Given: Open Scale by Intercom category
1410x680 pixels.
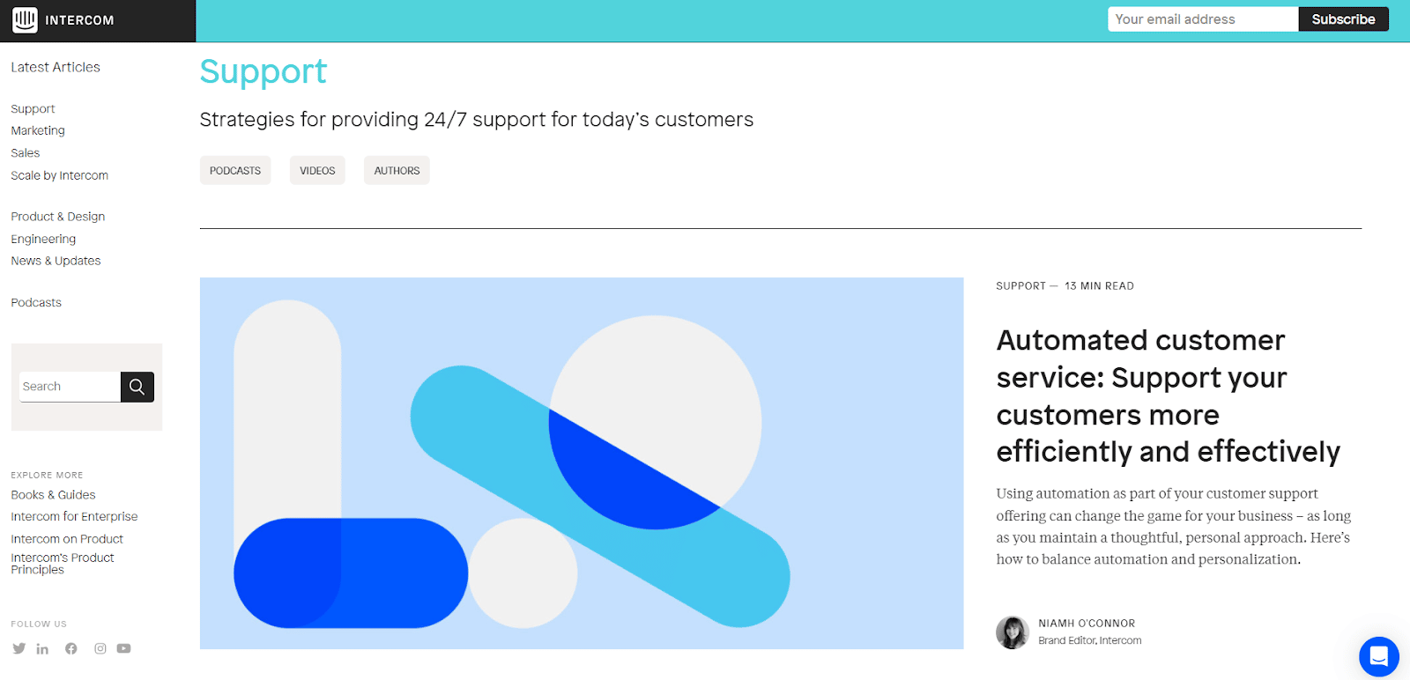Looking at the screenshot, I should click(x=59, y=175).
